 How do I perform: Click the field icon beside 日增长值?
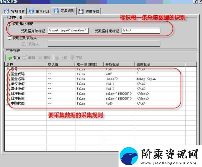coord(8,94)
